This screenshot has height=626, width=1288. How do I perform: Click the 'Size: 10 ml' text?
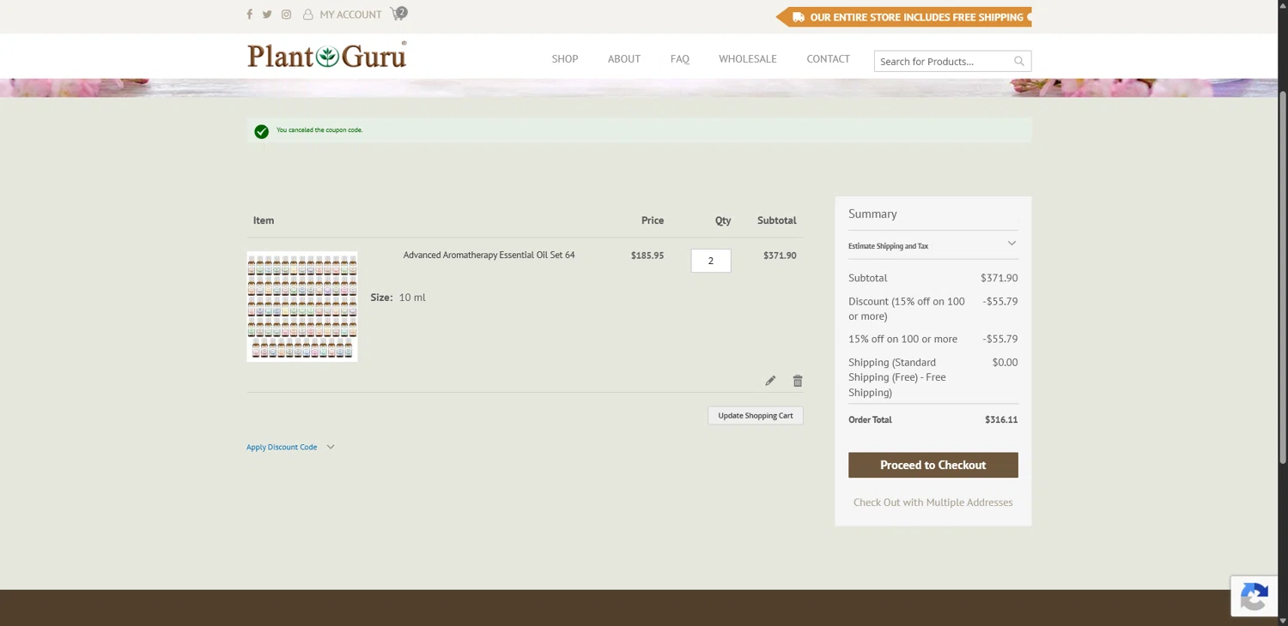point(398,298)
